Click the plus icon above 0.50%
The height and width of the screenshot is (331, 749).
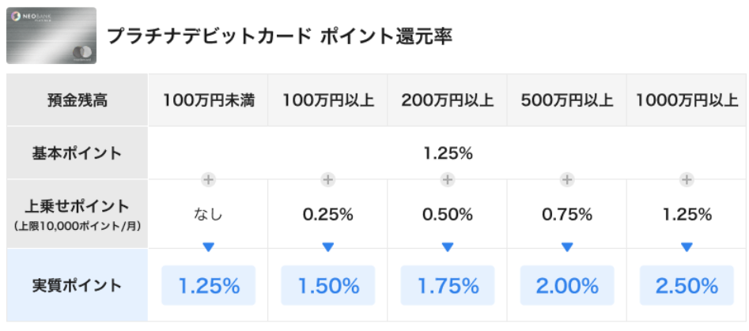click(447, 180)
